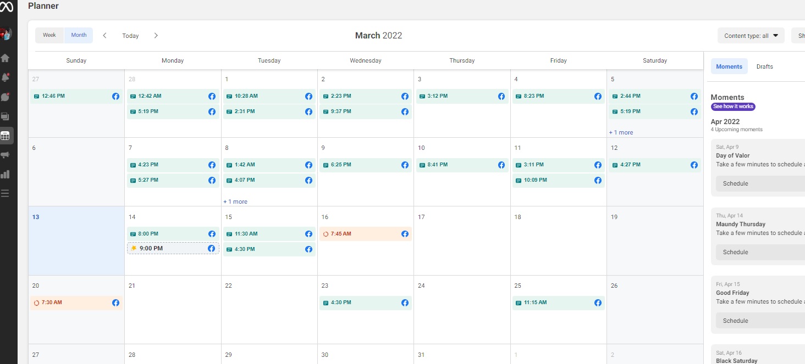Open the Posts and stories icon
The image size is (805, 364).
(x=5, y=116)
